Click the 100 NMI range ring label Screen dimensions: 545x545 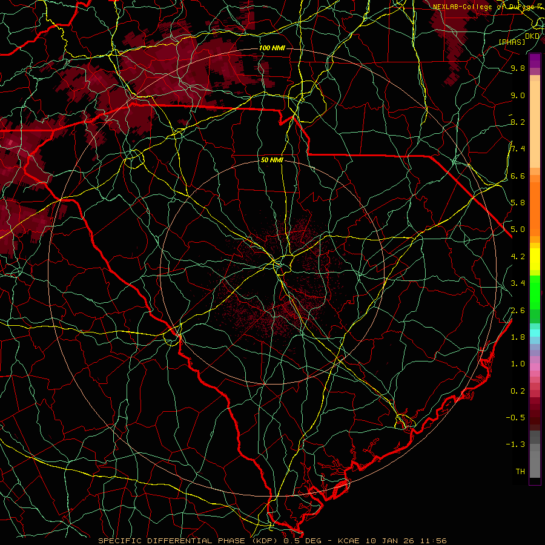pyautogui.click(x=272, y=48)
